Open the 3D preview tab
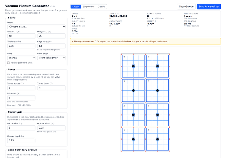The image size is (226, 158). point(88,7)
